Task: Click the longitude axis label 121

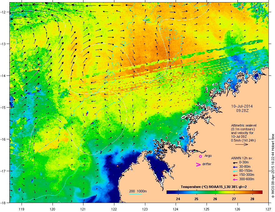Action: [x=83, y=209]
